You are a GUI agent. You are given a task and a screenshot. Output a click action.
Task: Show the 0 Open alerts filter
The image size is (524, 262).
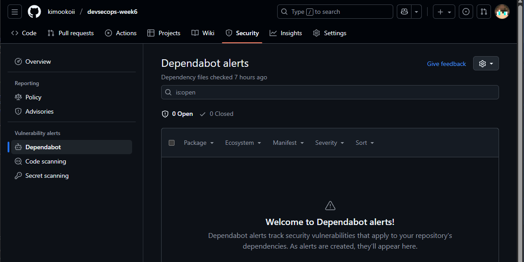coord(178,114)
